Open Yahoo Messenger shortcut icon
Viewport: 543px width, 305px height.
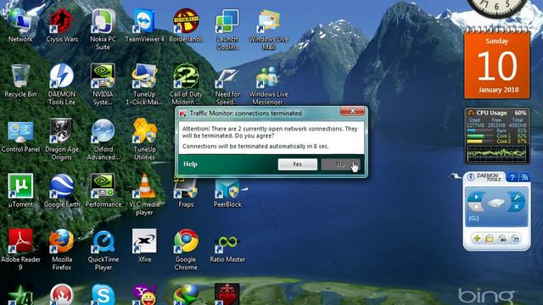144,295
